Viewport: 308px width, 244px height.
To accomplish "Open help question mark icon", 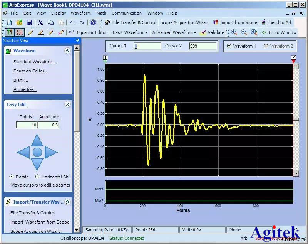I will pos(93,22).
